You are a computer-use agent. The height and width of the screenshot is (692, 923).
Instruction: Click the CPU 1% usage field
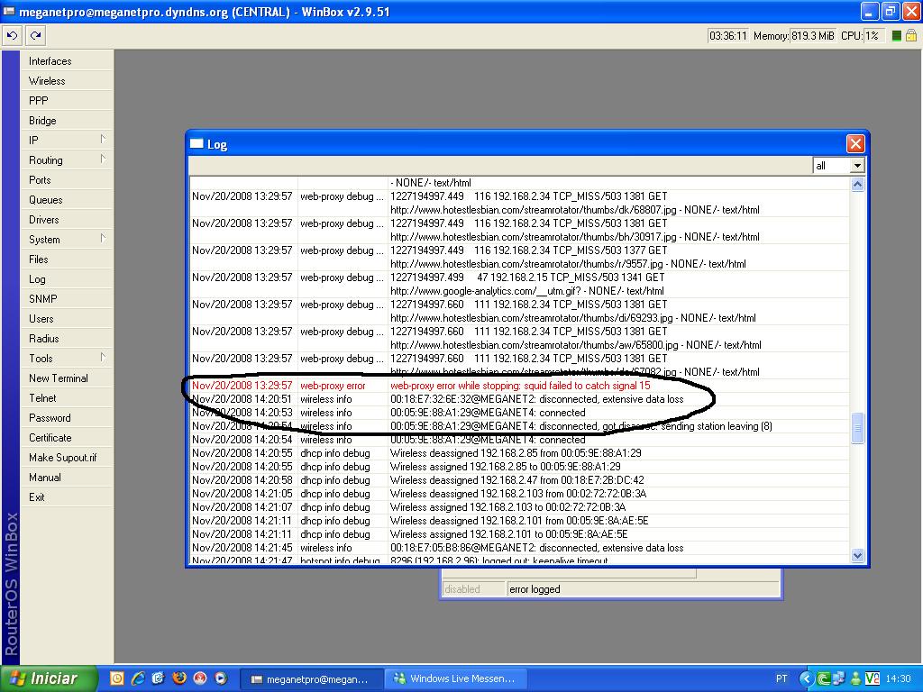click(874, 36)
